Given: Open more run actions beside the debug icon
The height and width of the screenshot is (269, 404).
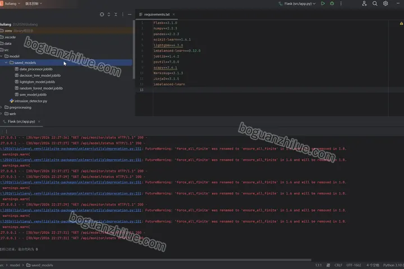Looking at the screenshot, I should click(x=341, y=3).
